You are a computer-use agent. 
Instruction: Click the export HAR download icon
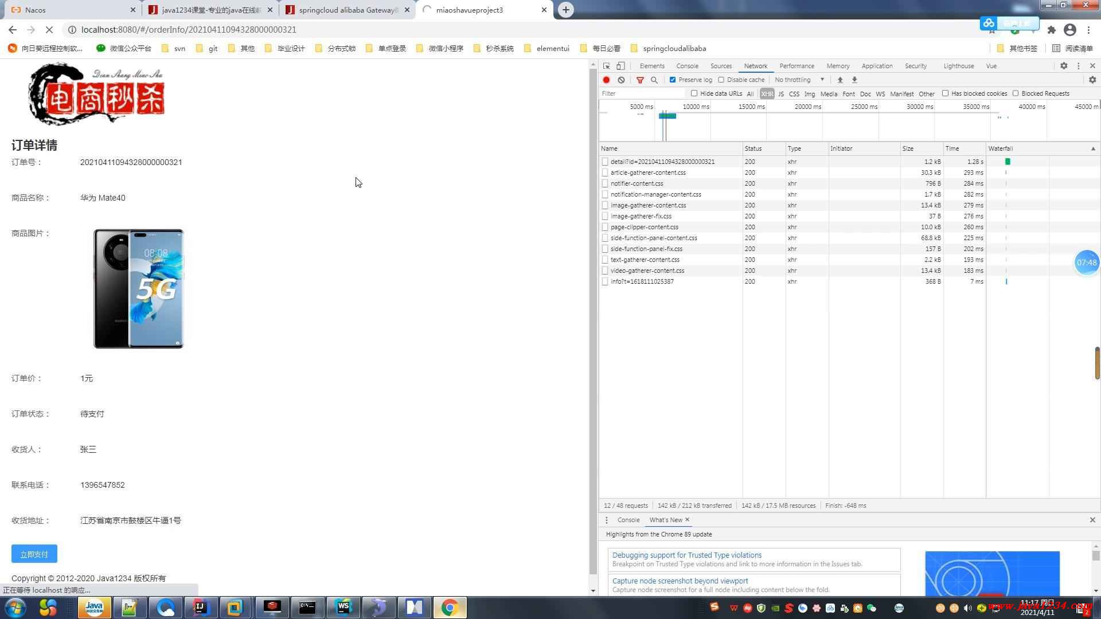(854, 80)
